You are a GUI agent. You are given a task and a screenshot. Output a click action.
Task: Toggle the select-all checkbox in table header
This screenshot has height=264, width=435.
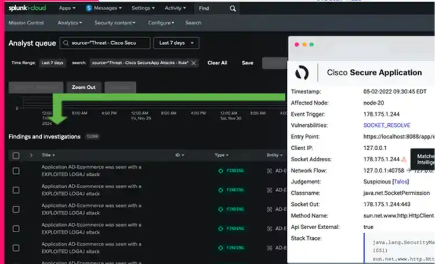(16, 155)
